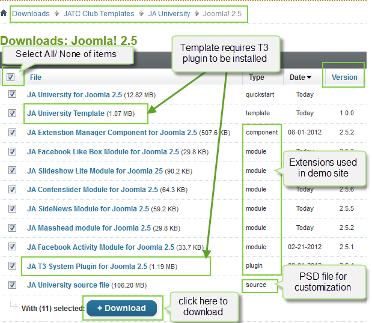Screen dimensions: 372x323
Task: Uncheck JA University Template checkbox
Action: tap(13, 113)
